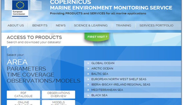Click arrow beside BLACK SEA
This screenshot has height=105, width=183.
tap(88, 95)
